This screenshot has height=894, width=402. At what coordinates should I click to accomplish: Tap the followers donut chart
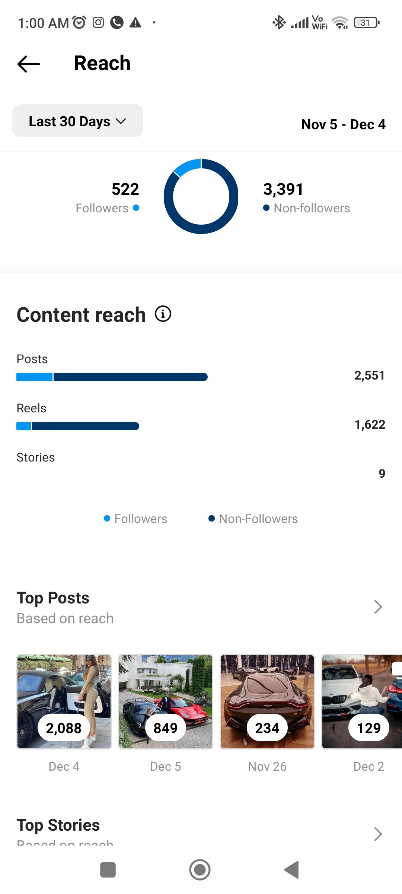click(201, 197)
